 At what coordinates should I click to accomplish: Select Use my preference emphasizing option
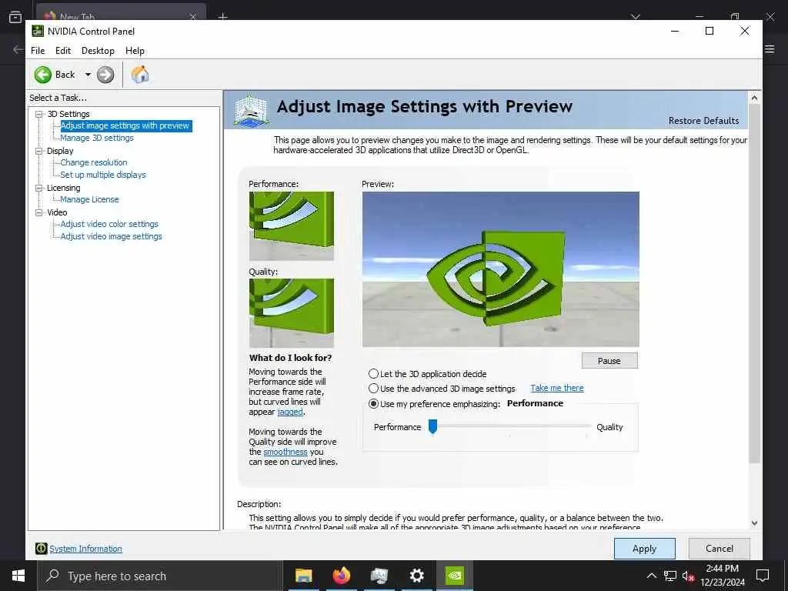point(373,403)
